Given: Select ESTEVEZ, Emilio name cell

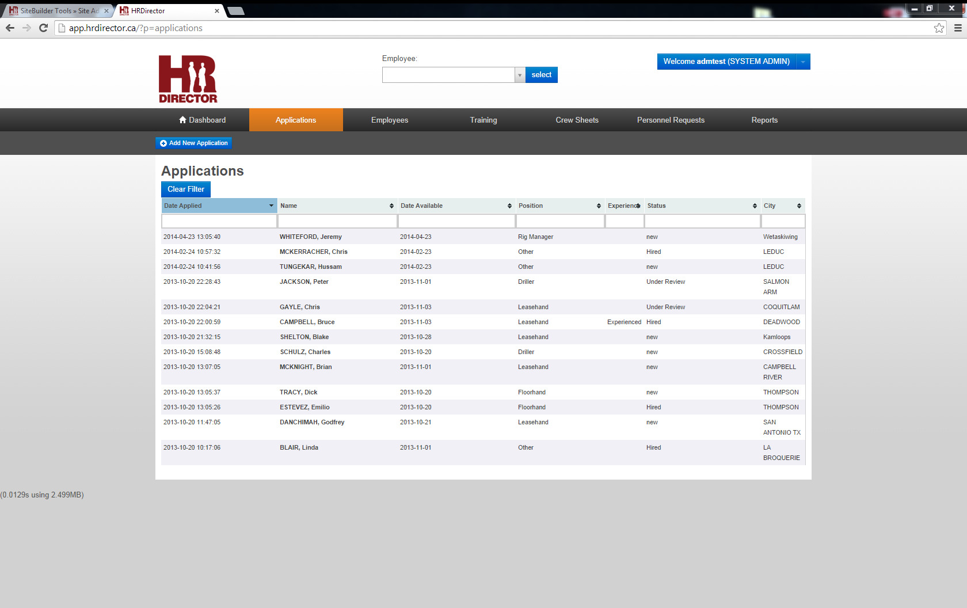Looking at the screenshot, I should click(x=304, y=407).
